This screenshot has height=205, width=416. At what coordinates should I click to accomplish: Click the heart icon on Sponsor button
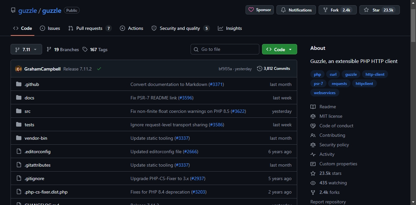[251, 10]
